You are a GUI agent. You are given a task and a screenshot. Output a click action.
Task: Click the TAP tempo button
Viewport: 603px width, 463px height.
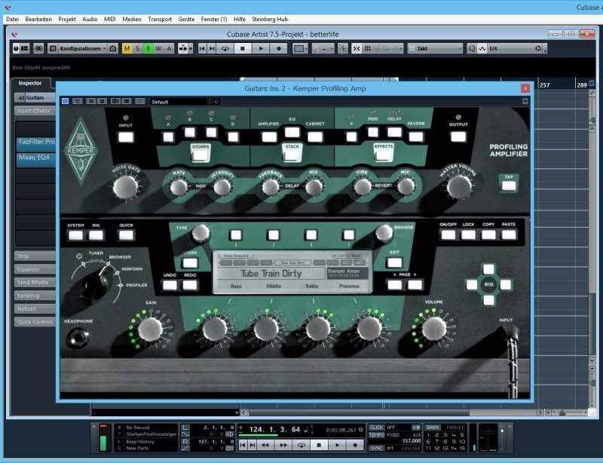click(509, 186)
